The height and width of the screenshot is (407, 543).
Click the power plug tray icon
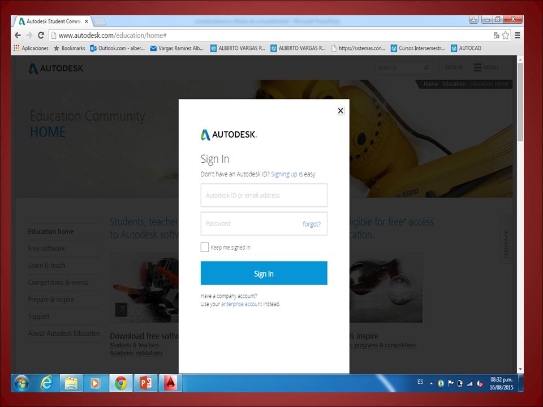(x=460, y=383)
